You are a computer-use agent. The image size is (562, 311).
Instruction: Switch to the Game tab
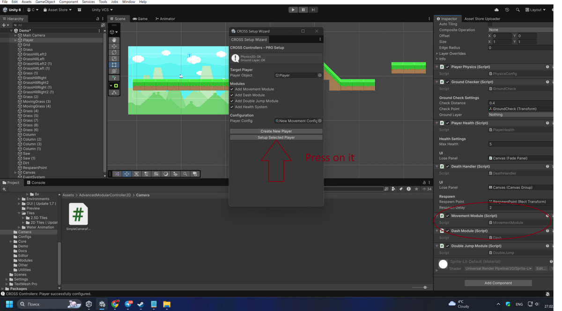tap(140, 19)
